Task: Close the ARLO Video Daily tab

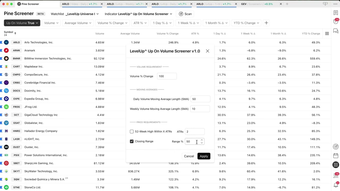Action: click(101, 4)
